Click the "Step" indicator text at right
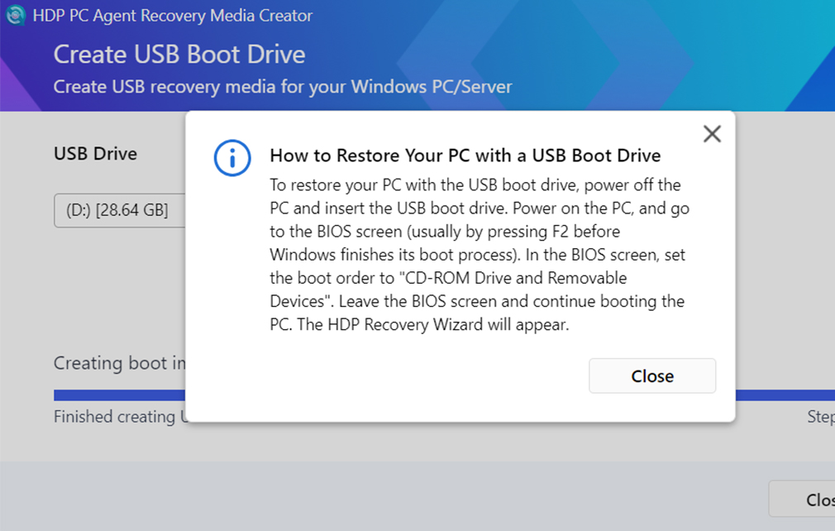The width and height of the screenshot is (835, 531). click(x=820, y=417)
